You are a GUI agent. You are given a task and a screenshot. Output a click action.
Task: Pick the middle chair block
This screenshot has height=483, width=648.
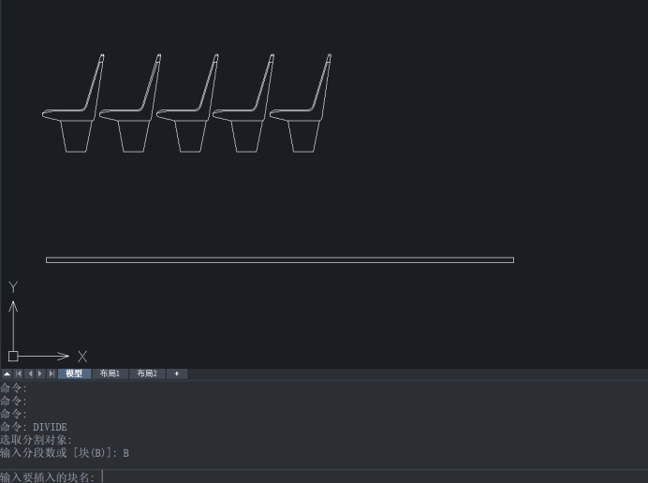[x=189, y=115]
